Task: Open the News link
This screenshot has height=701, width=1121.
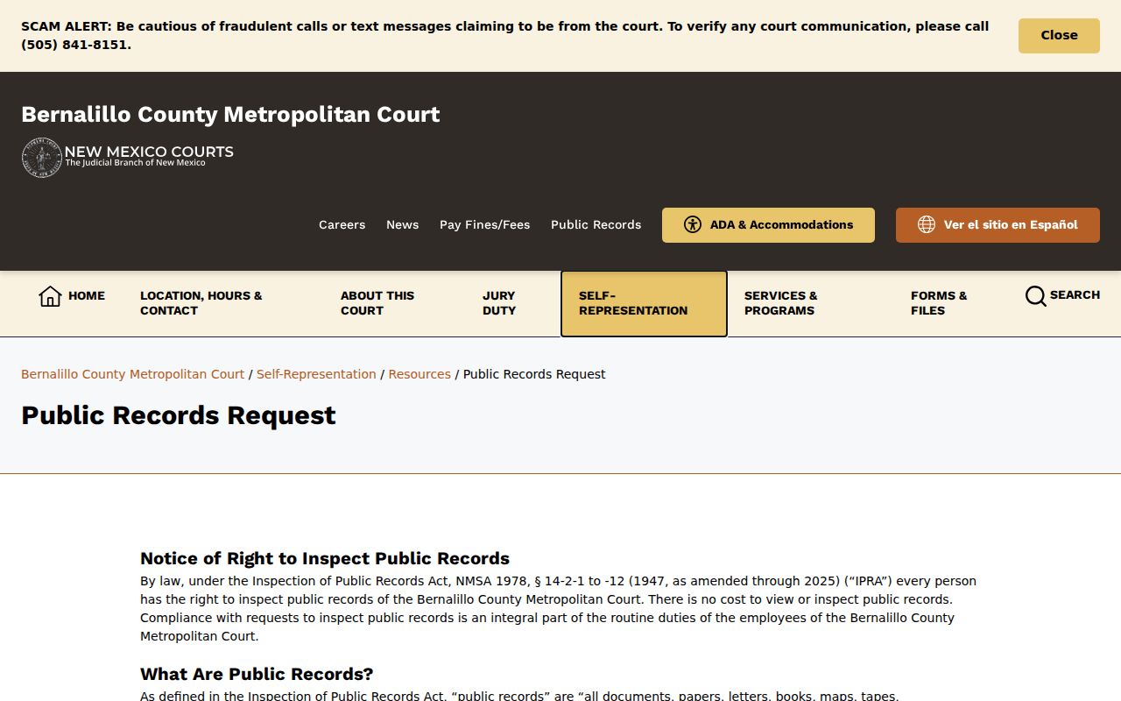Action: pyautogui.click(x=402, y=225)
